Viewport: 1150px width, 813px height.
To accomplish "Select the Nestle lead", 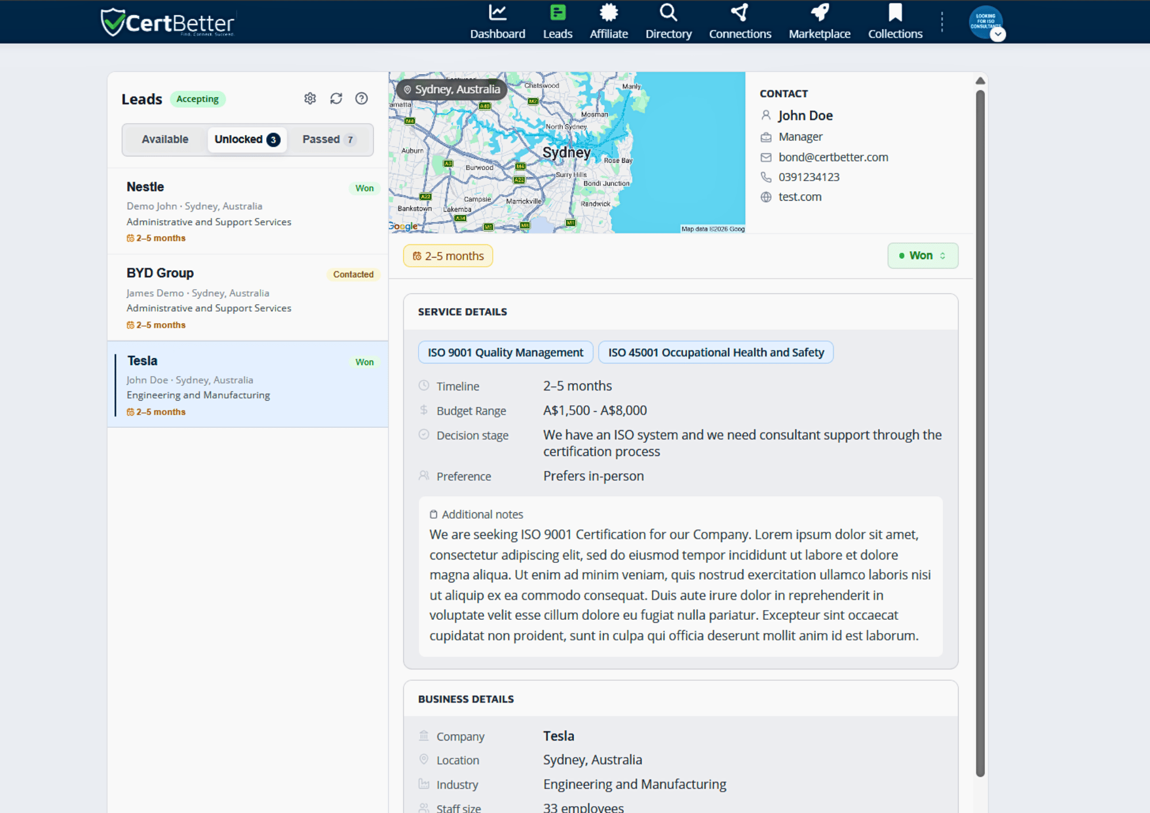I will [248, 212].
